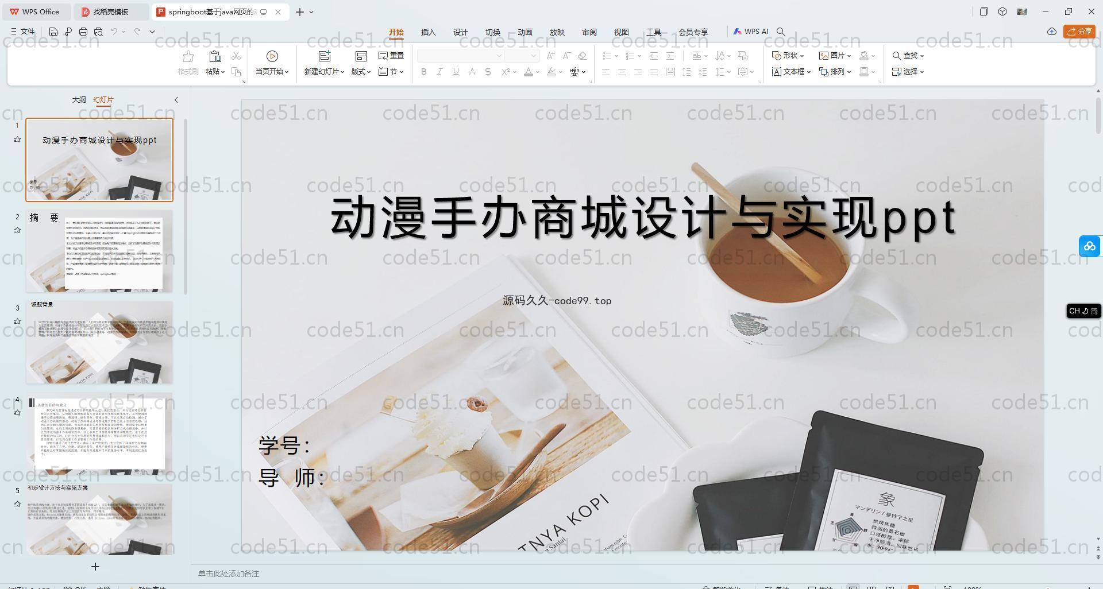
Task: Open the Design (设计) ribbon tab
Action: tap(461, 32)
